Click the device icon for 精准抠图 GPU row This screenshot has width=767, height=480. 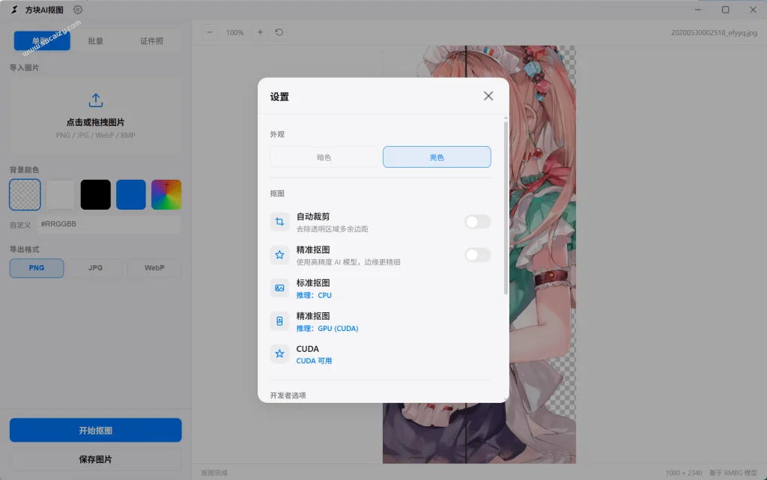[279, 321]
